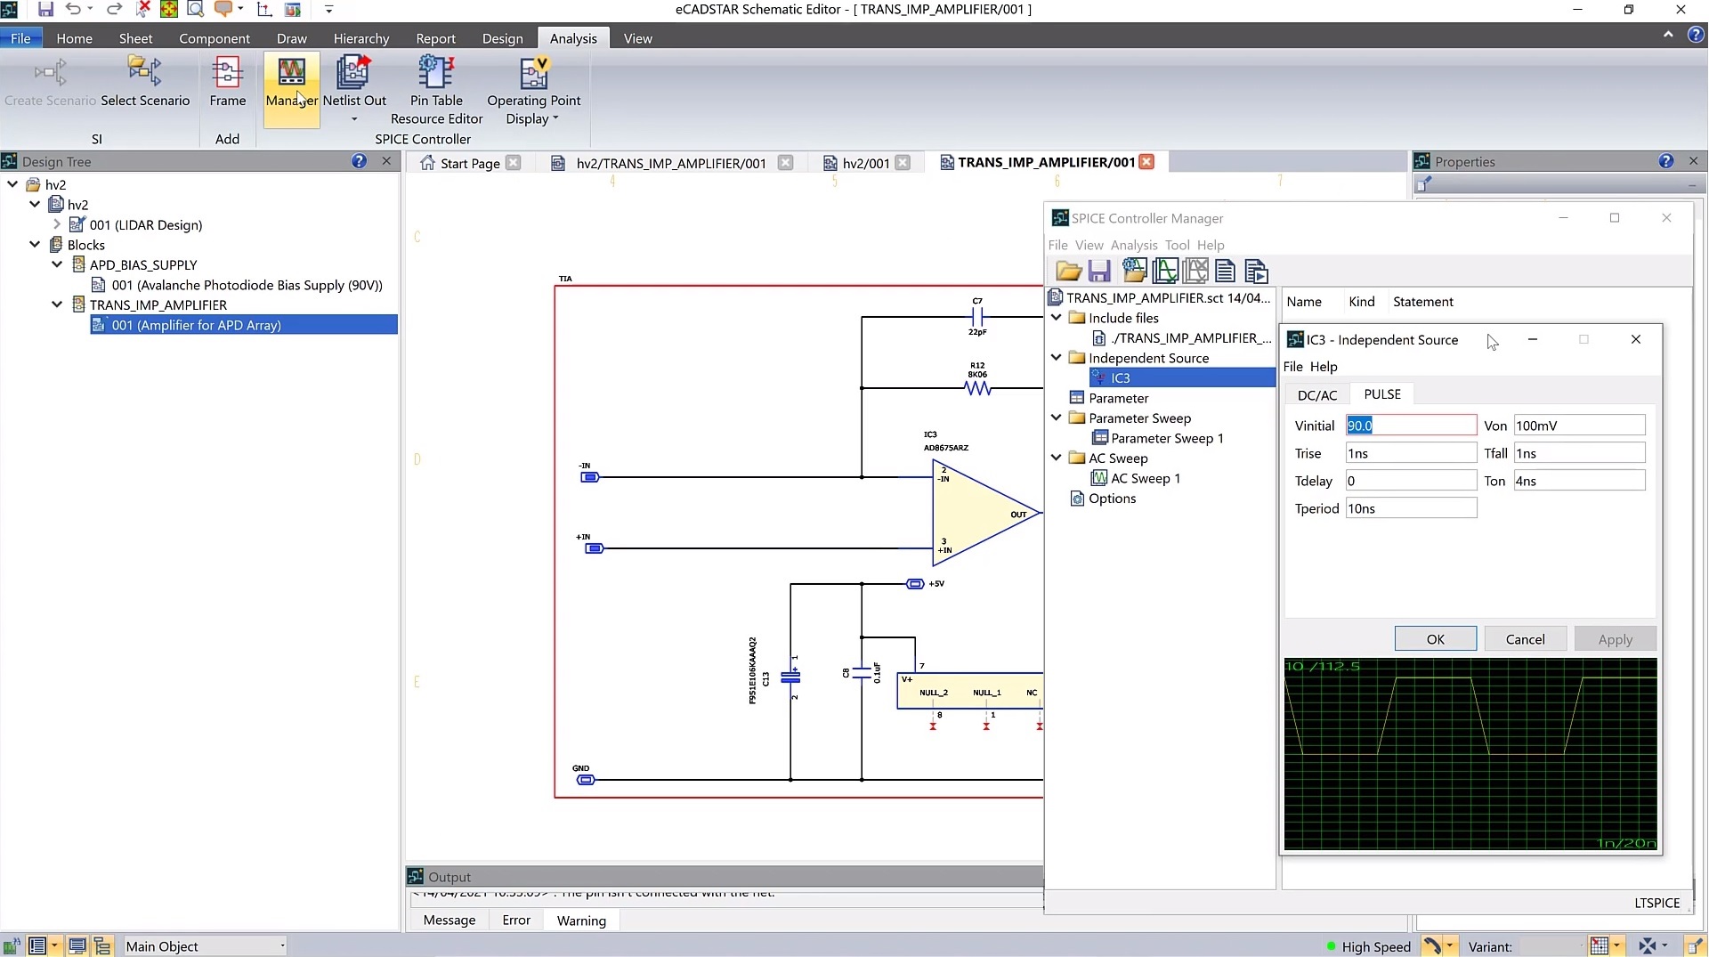
Task: Edit the Vinitial value field
Action: coord(1410,426)
